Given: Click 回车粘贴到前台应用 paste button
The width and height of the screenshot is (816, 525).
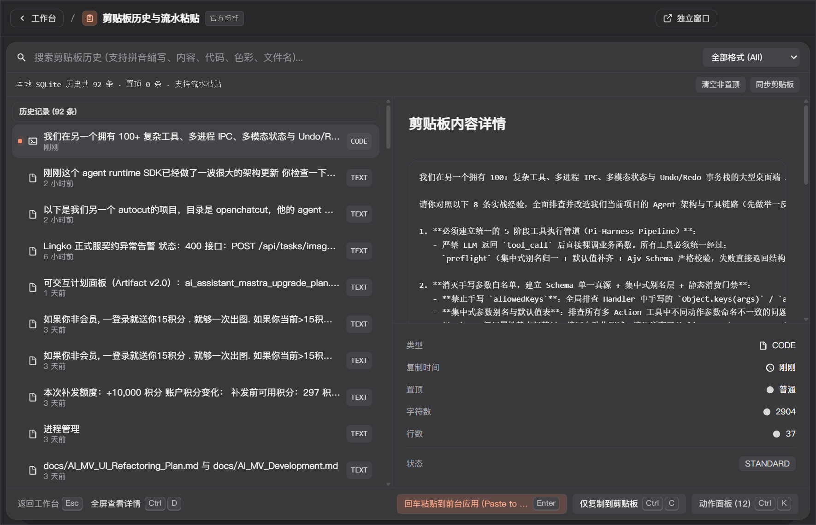Looking at the screenshot, I should click(482, 503).
